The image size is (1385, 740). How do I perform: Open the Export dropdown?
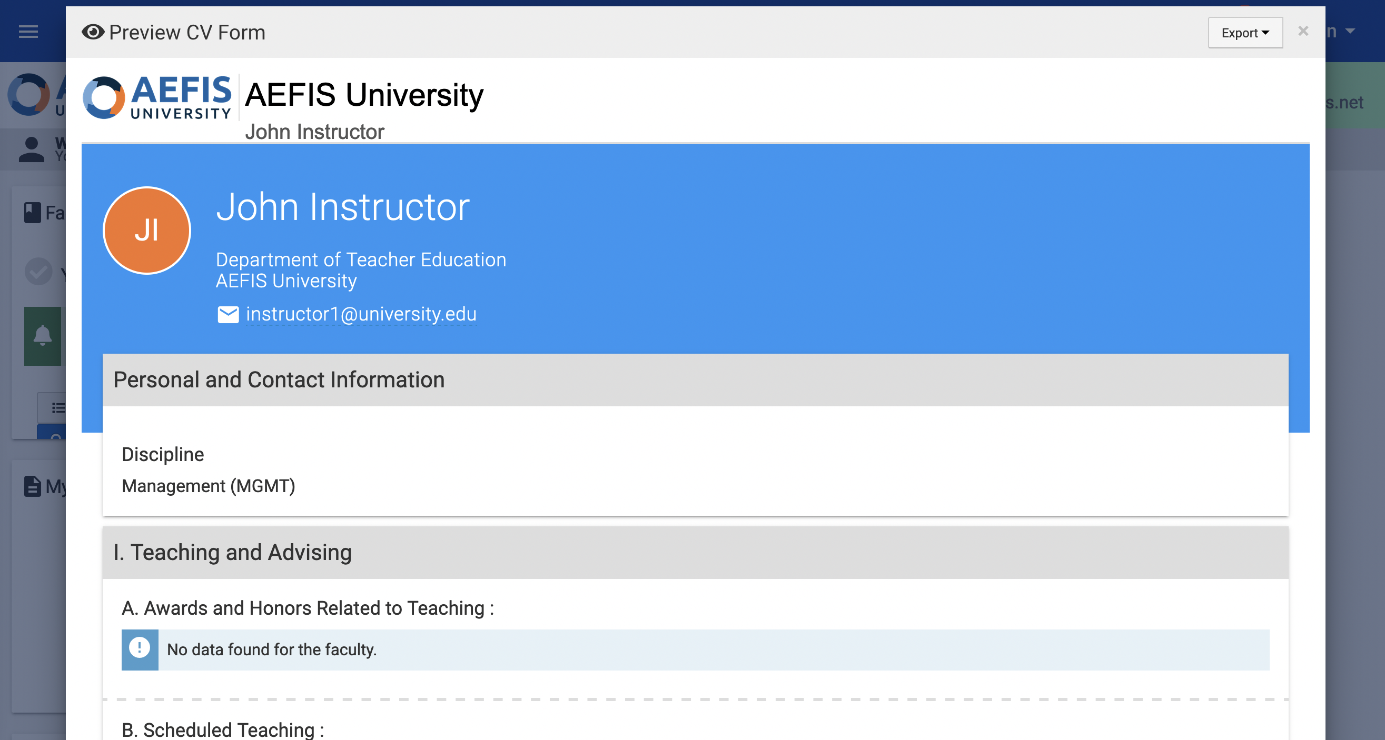click(x=1245, y=33)
